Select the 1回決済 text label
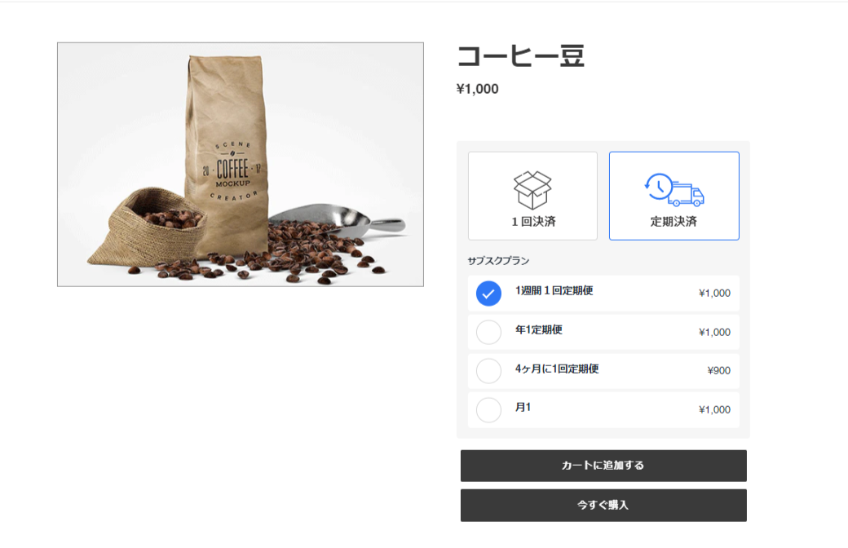 coord(533,221)
